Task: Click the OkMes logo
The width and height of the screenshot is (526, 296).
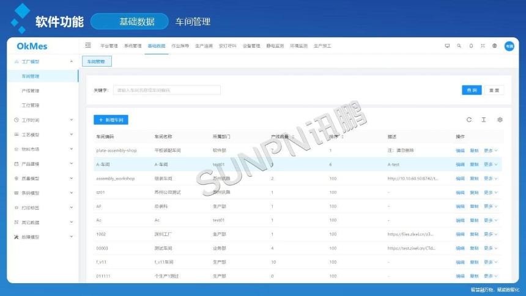Action: click(32, 46)
